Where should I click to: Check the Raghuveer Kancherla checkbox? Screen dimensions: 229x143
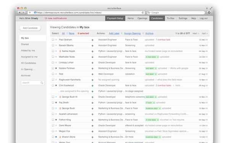[x=53, y=80]
